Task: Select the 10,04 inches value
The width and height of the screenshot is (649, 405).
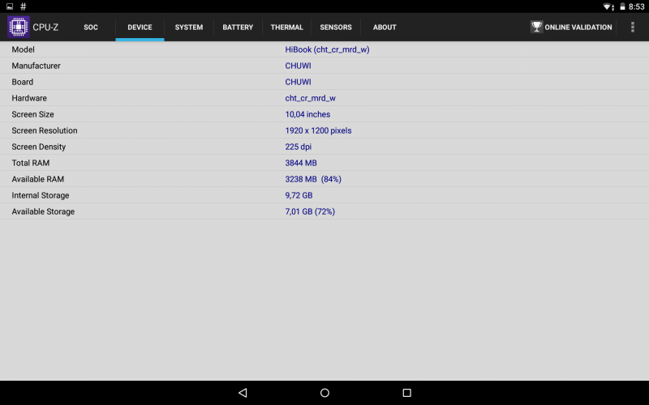Action: [307, 114]
